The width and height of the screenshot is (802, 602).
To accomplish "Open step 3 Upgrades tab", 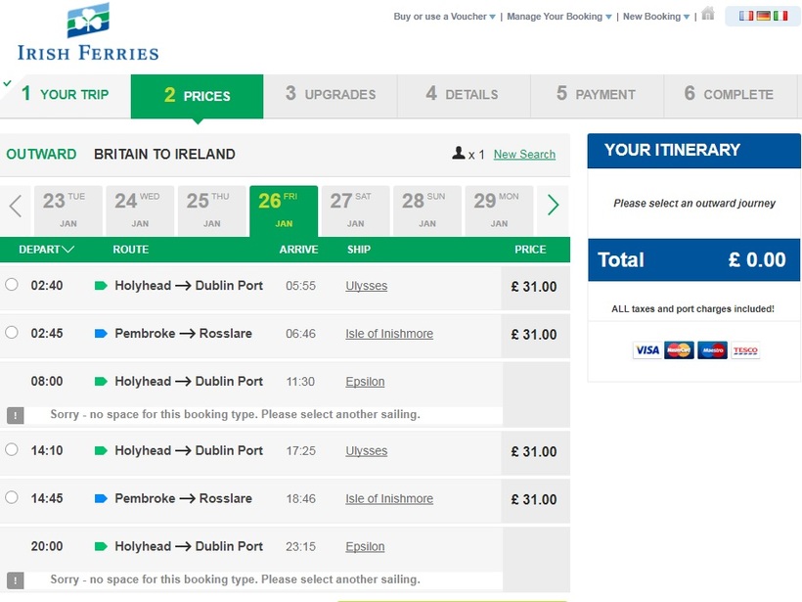I will (331, 95).
